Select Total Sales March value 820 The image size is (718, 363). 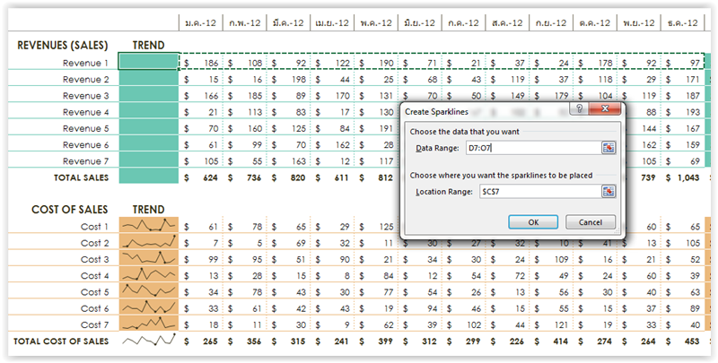[298, 177]
